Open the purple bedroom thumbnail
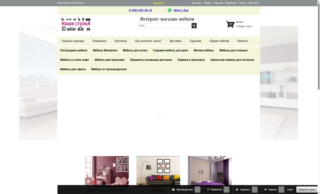Screen dimensions: 320x194 pyautogui.click(x=210, y=171)
